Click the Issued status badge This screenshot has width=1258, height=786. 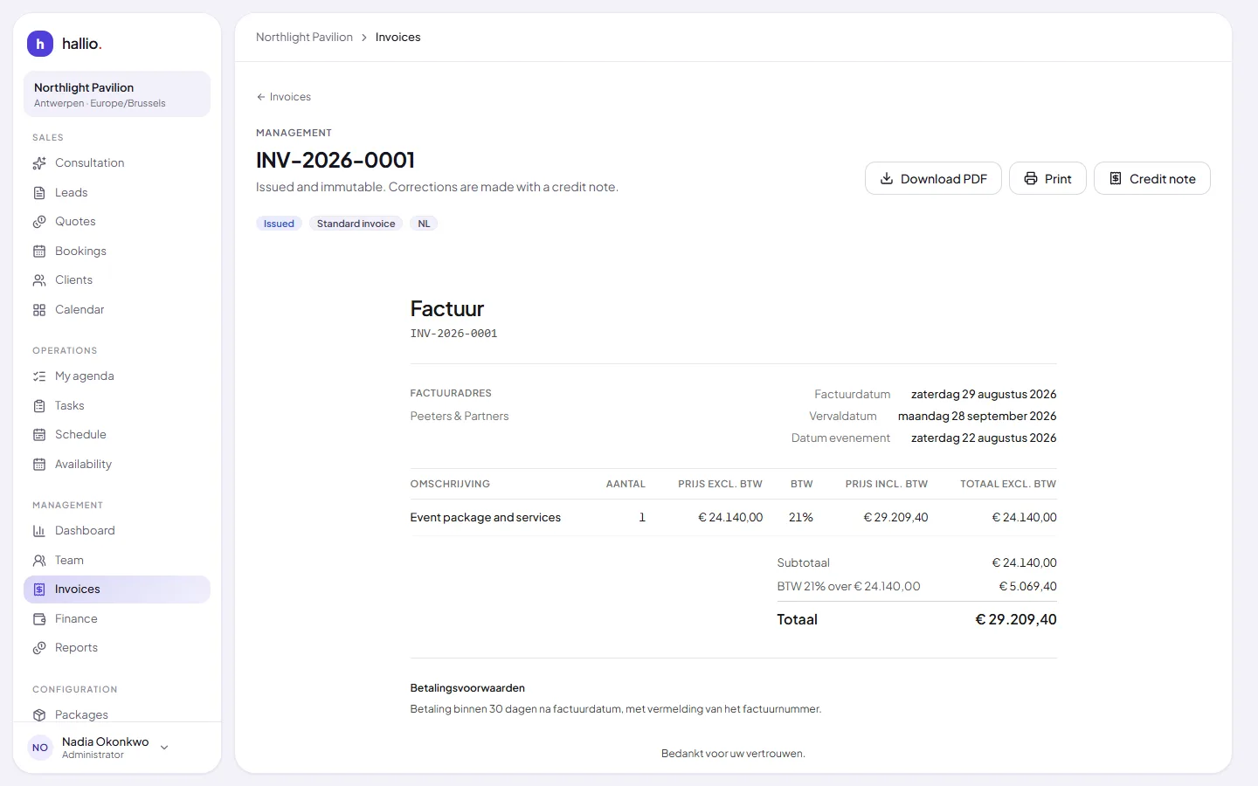279,224
